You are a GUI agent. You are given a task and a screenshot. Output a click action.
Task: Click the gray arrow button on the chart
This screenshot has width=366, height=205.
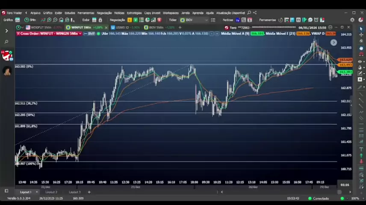(334, 42)
